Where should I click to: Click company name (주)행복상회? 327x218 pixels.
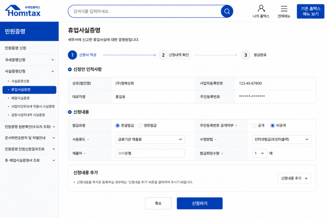click(125, 83)
